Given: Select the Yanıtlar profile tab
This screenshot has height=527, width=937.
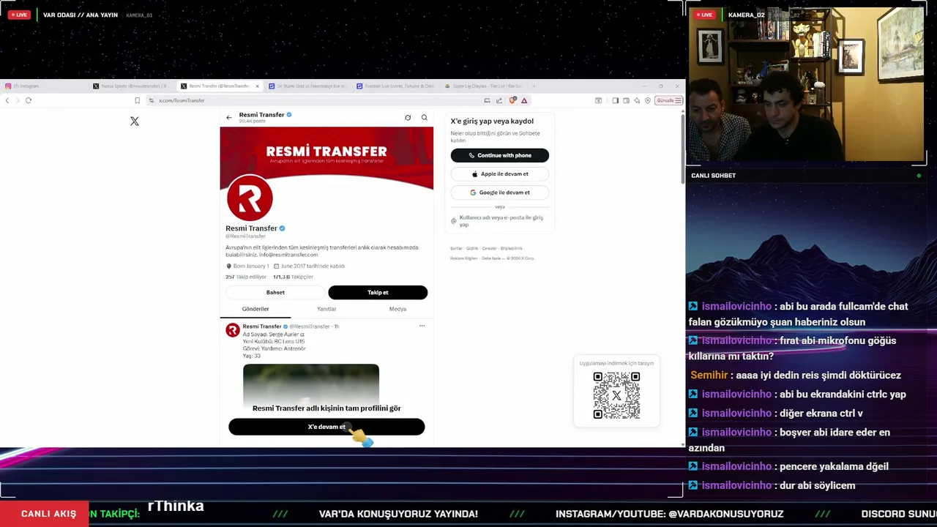Looking at the screenshot, I should (x=326, y=309).
